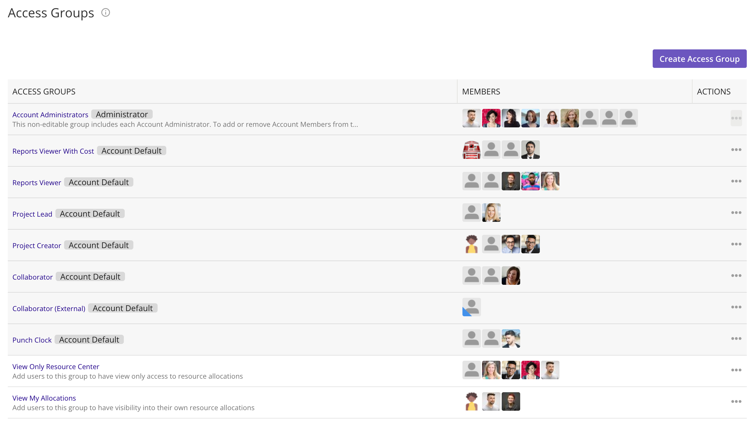Image resolution: width=754 pixels, height=424 pixels.
Task: Open the Collaborator (External) group
Action: pos(49,308)
